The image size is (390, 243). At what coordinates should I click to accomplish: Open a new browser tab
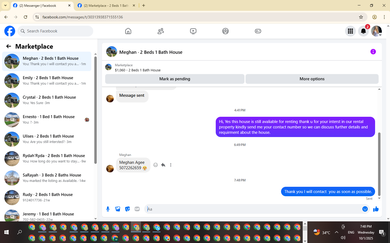tap(144, 5)
